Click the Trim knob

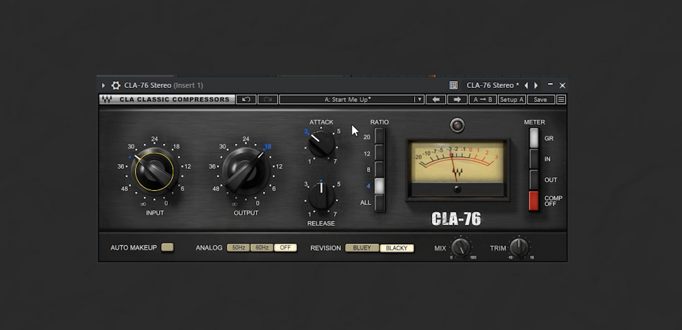pos(519,247)
